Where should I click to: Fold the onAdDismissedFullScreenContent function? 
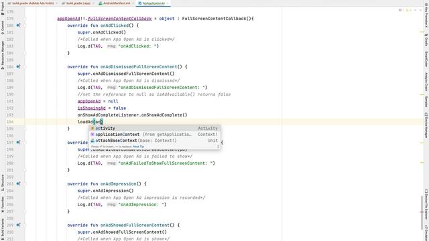[25, 67]
